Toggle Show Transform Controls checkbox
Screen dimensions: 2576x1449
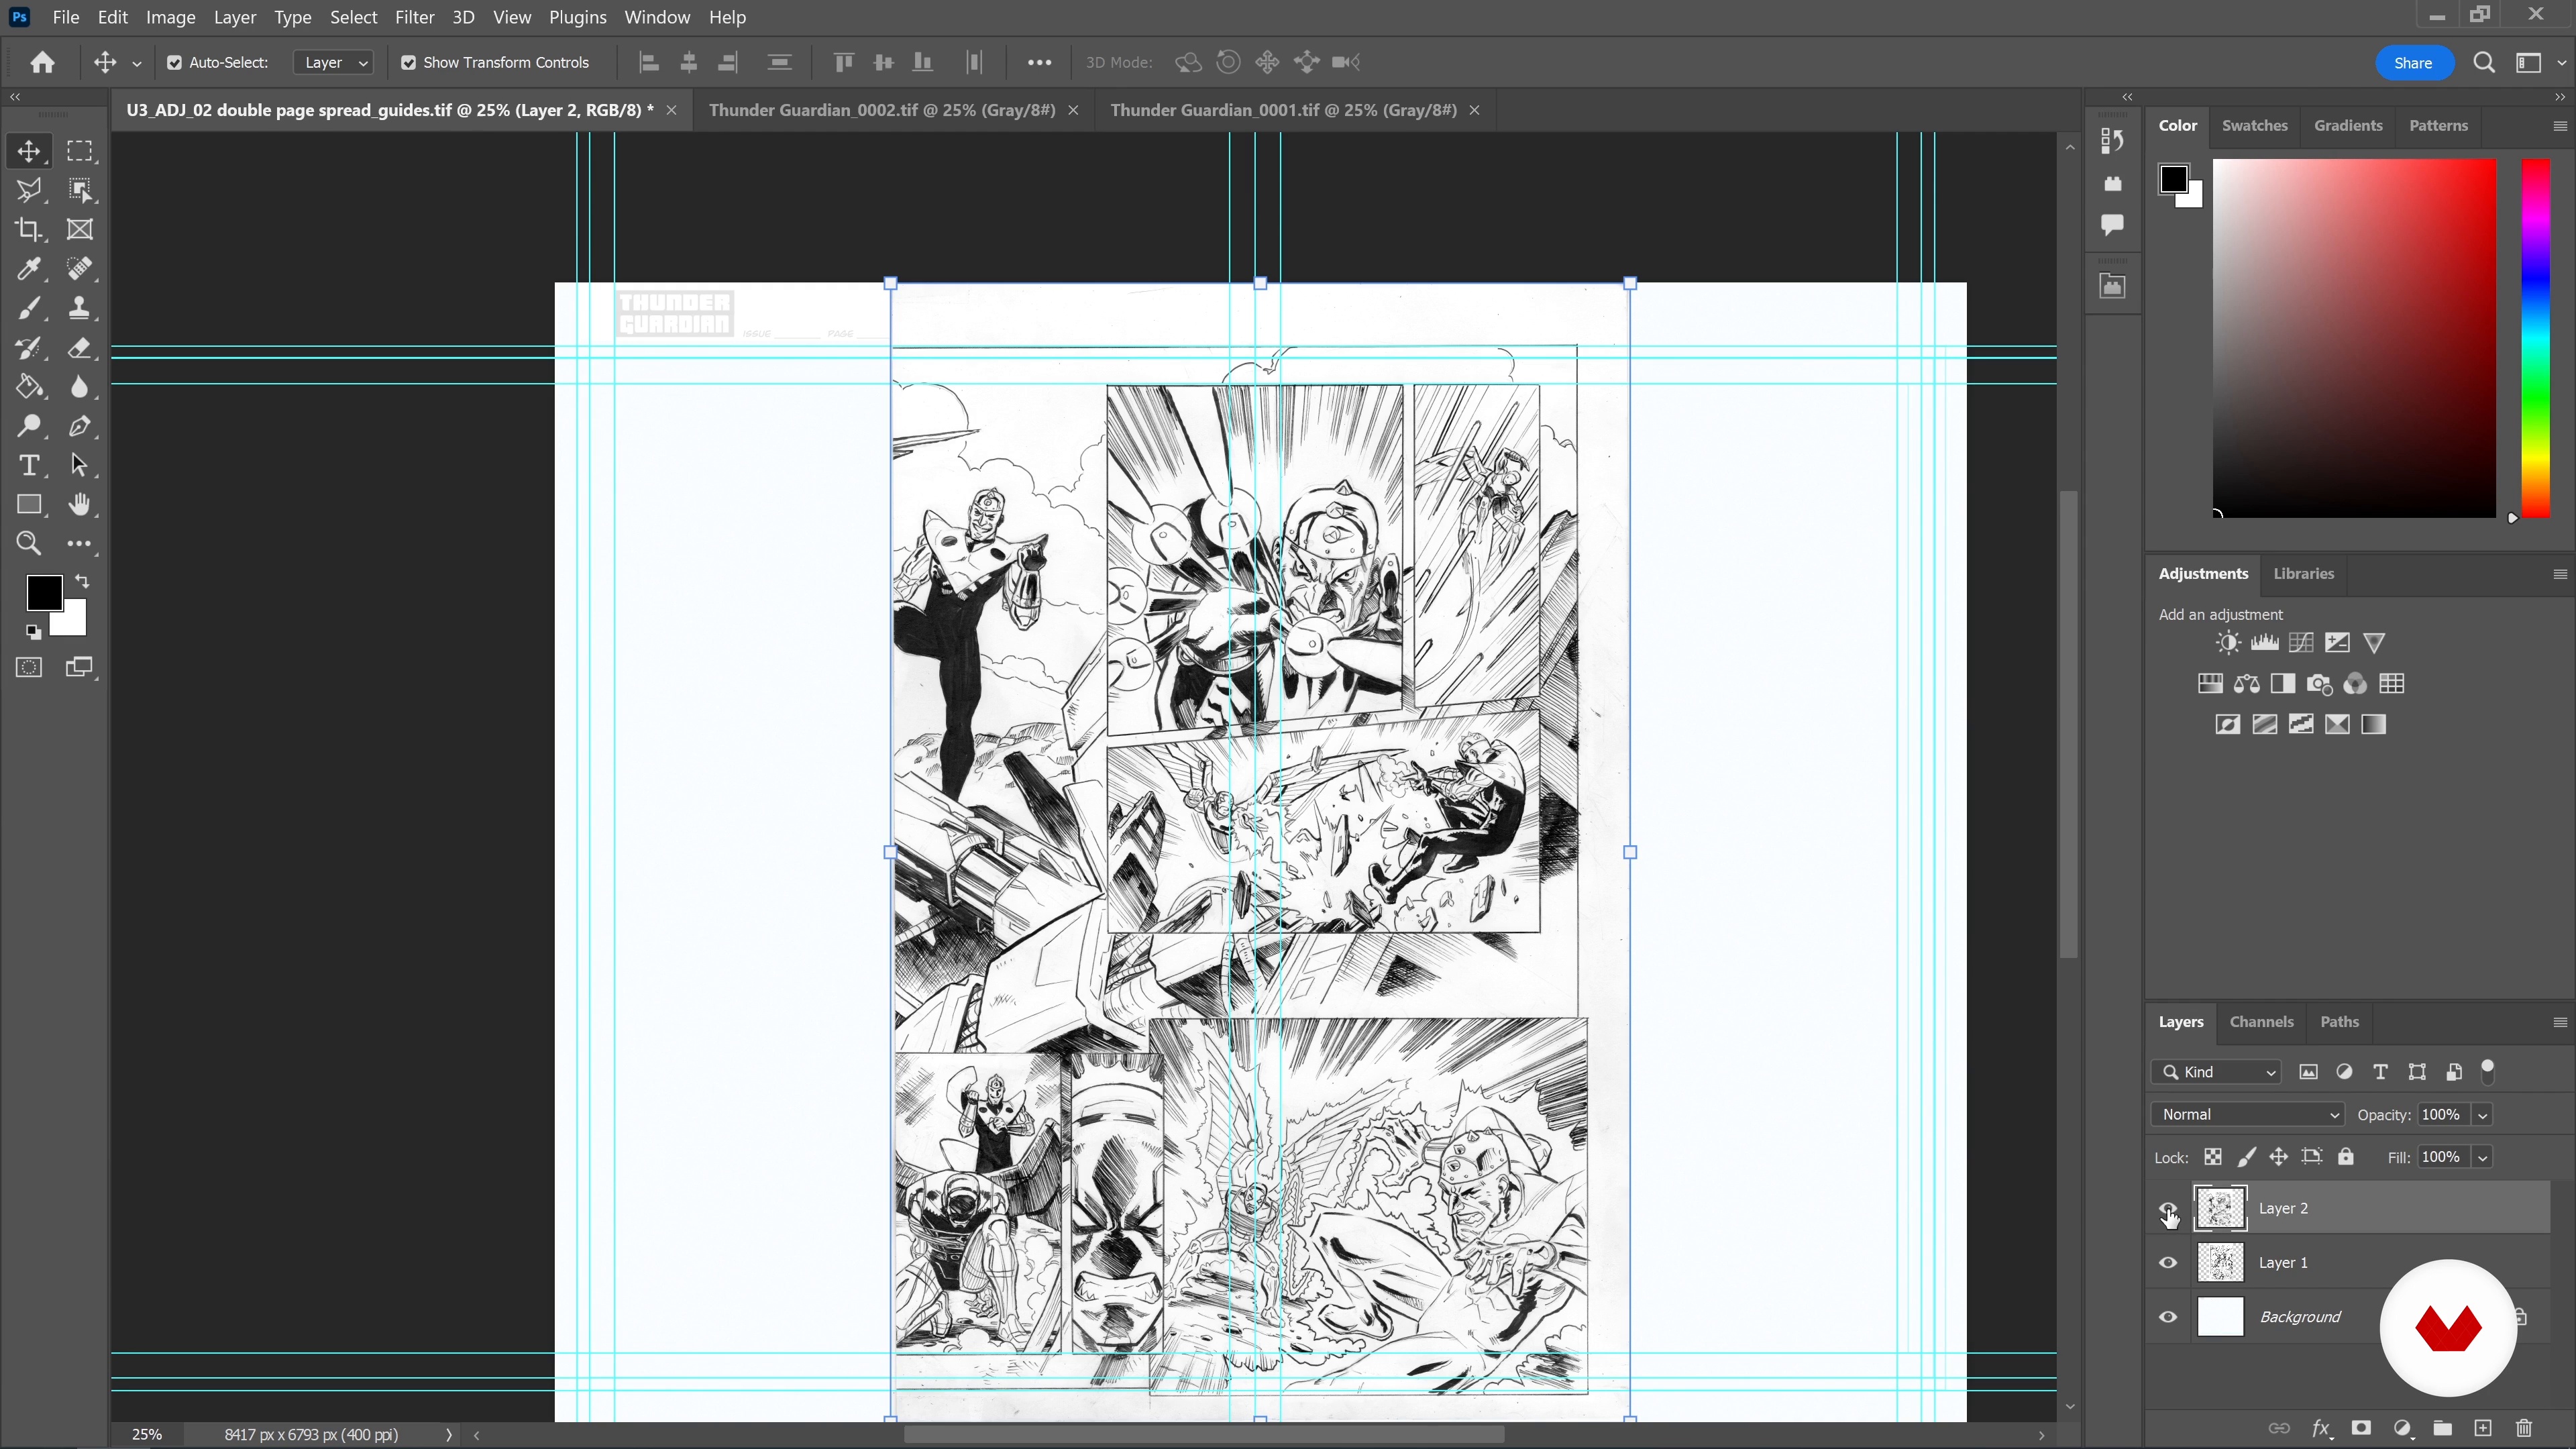coord(408,62)
